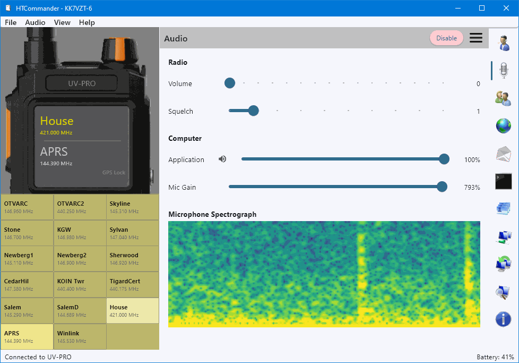Select the Sylvan channel button

133,233
